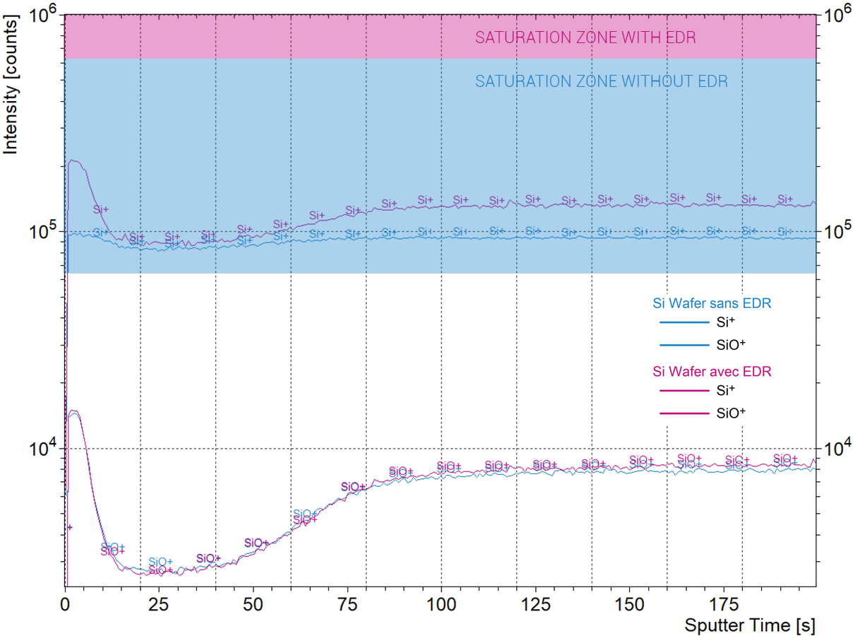
Task: Click the x-axis tick label 50
Action: click(253, 606)
